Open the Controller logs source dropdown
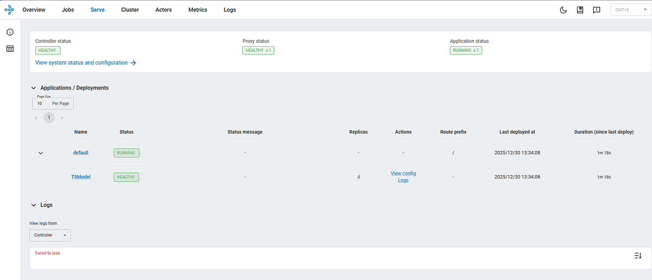Image resolution: width=652 pixels, height=280 pixels. (x=50, y=236)
